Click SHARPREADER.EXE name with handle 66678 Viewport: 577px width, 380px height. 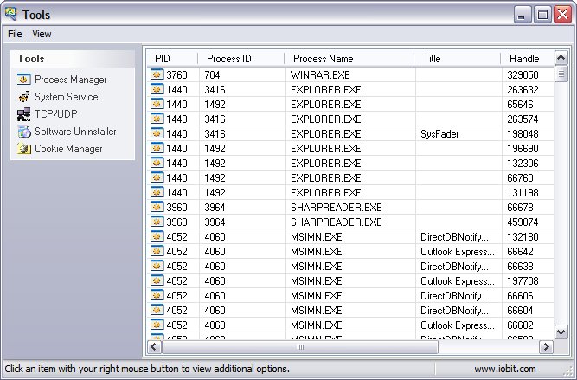pyautogui.click(x=337, y=207)
